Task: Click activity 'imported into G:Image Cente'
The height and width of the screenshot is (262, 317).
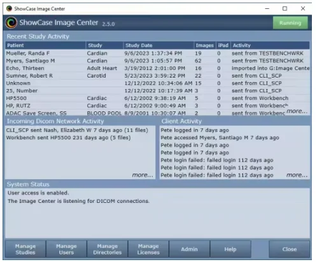Action: (x=271, y=68)
